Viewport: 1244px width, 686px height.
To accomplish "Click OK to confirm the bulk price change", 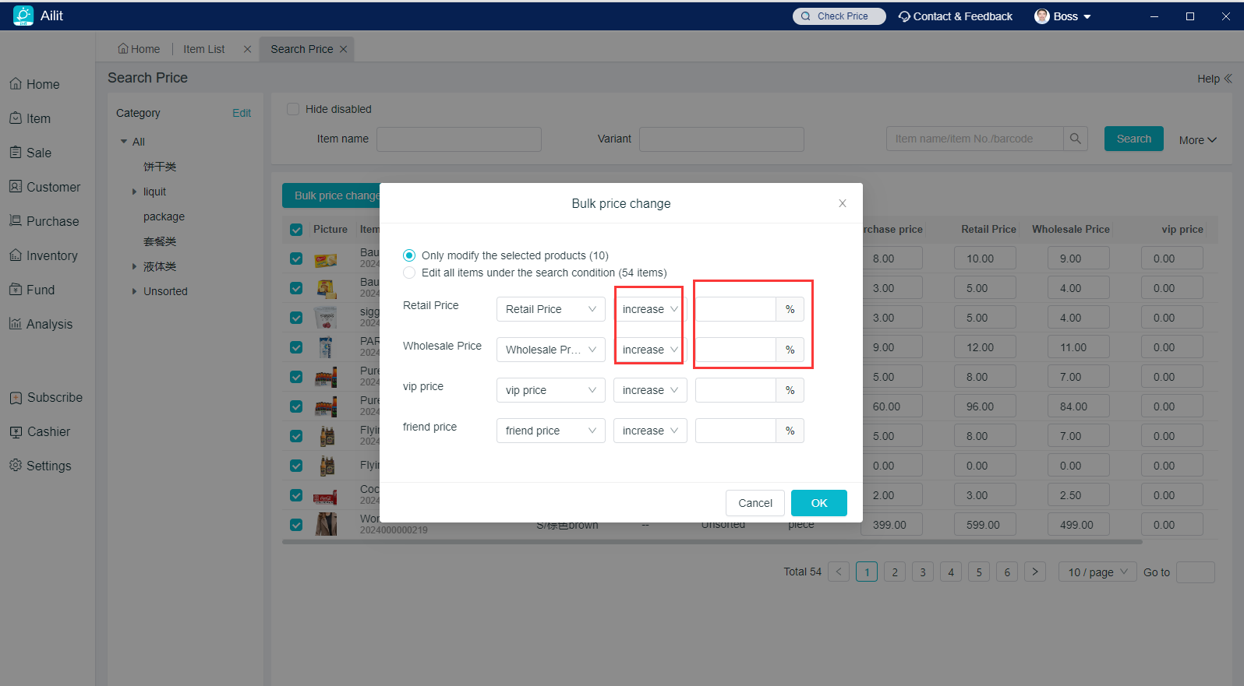I will [818, 503].
